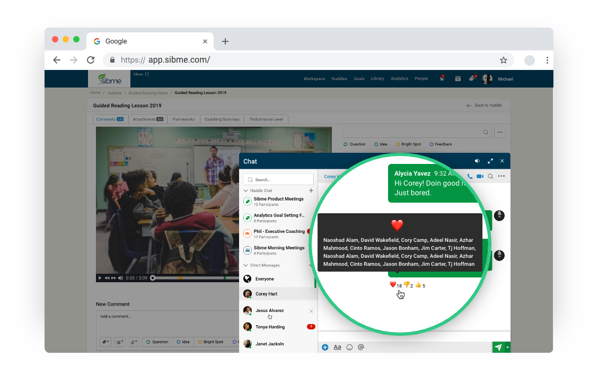Toggle the Bright Spot filter above the comments
The height and width of the screenshot is (374, 598).
click(408, 144)
